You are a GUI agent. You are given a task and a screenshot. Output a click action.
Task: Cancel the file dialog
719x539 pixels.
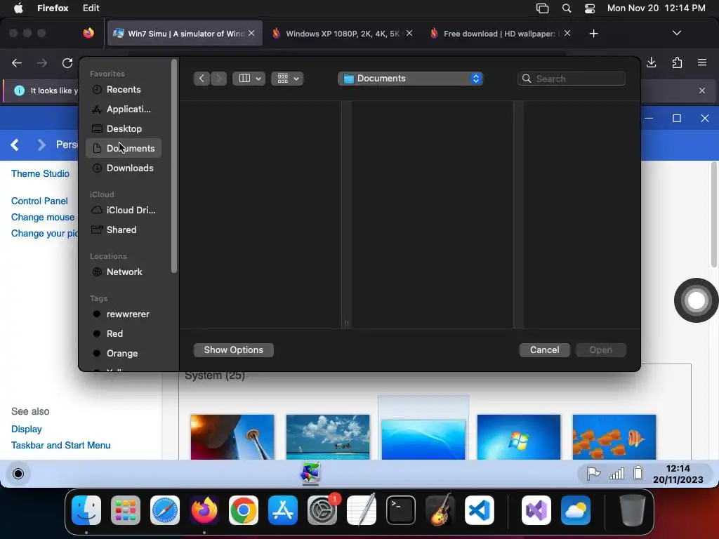[x=544, y=350]
